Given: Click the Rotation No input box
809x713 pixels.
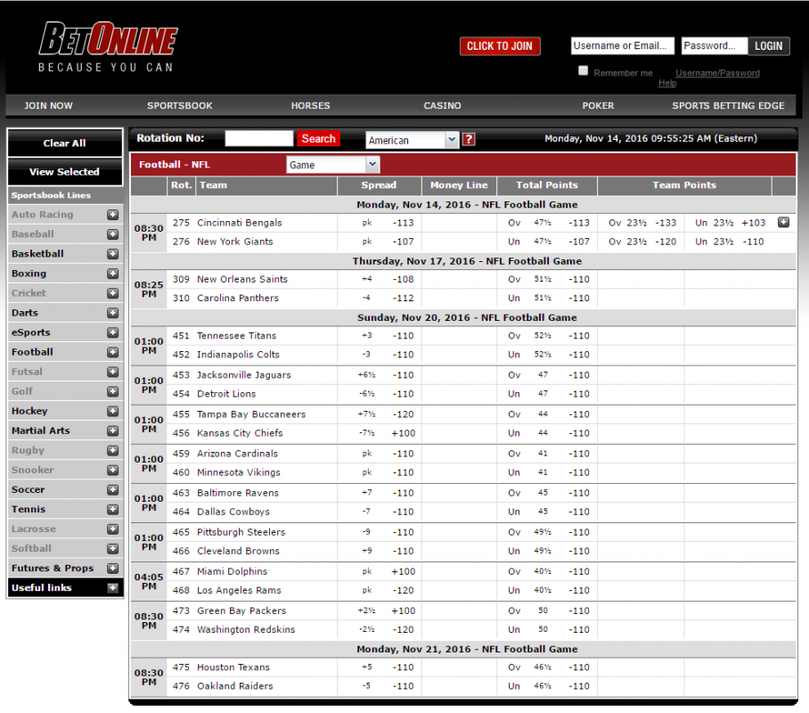Looking at the screenshot, I should (259, 138).
